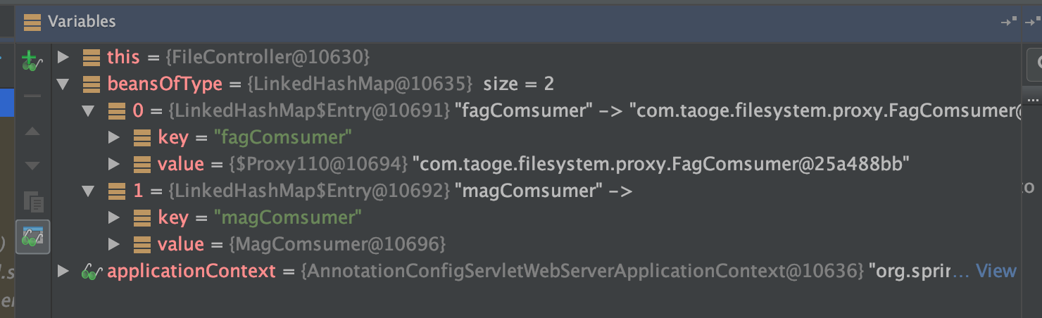Viewport: 1042px width, 318px height.
Task: Collapse entry 0 fagComsumer node
Action: coord(89,111)
